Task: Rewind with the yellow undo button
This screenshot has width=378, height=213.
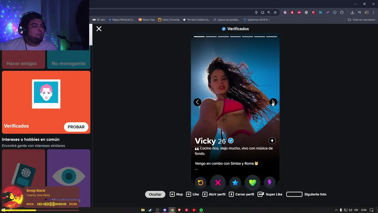Action: pos(201,183)
